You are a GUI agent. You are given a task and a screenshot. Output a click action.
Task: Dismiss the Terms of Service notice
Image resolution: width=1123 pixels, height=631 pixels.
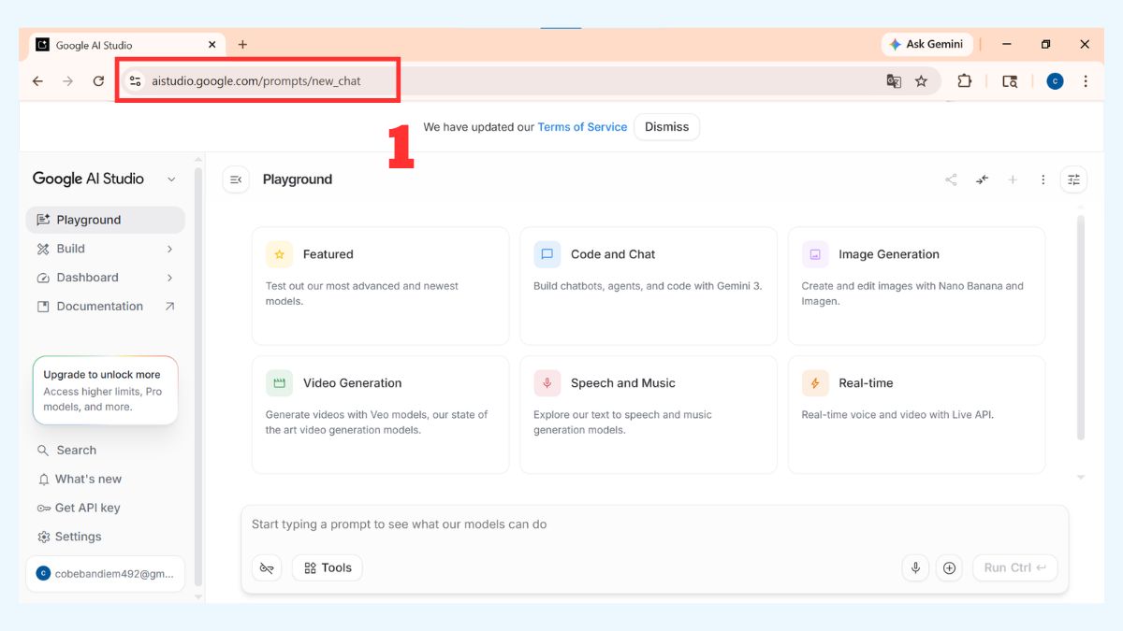666,127
